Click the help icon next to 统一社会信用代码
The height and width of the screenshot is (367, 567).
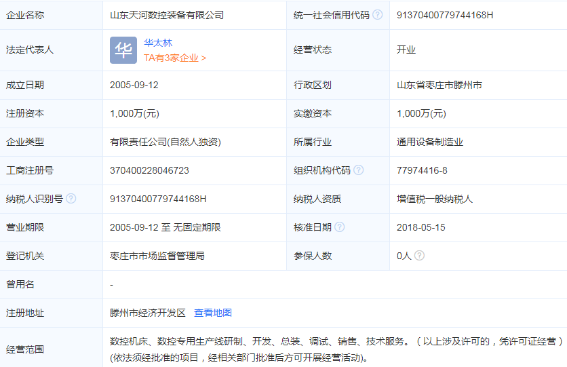378,14
